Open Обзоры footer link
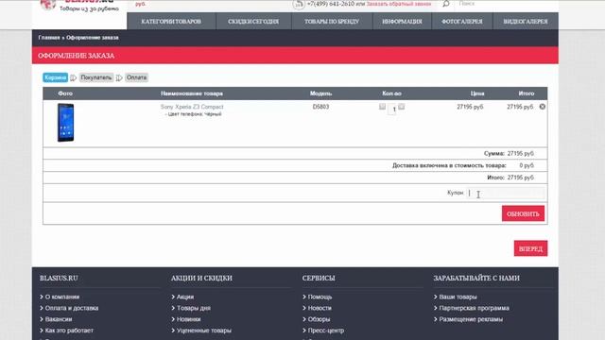The width and height of the screenshot is (605, 340). click(319, 319)
